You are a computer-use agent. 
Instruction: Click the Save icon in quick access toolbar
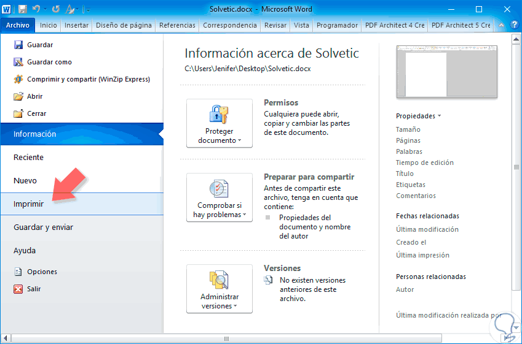(x=22, y=9)
